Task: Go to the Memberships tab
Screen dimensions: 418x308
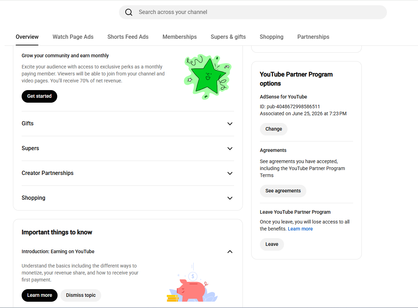Action: coord(180,37)
